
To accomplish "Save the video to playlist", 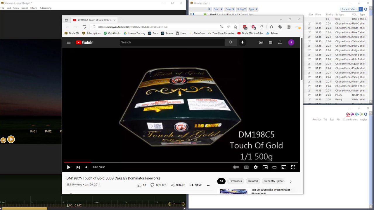I will tap(195, 185).
